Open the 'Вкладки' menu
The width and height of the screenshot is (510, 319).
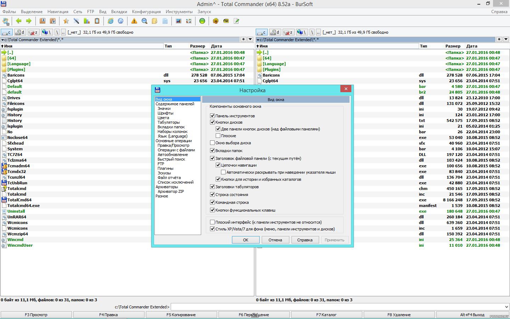[x=119, y=11]
